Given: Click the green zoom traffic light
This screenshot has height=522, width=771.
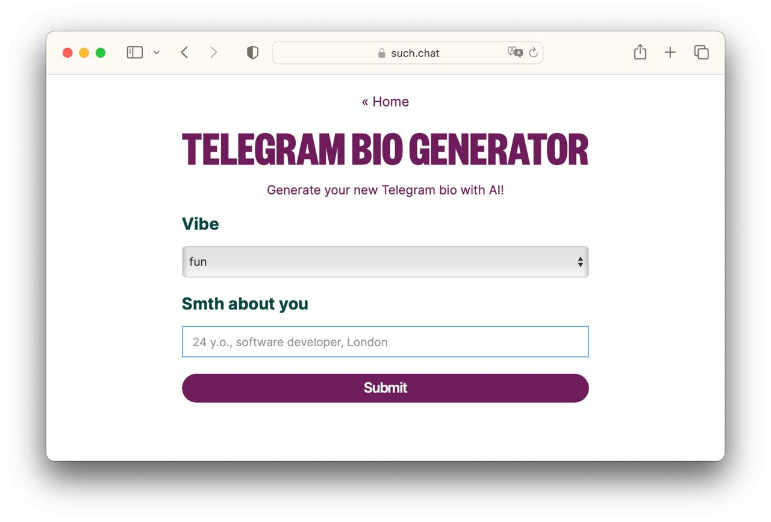Looking at the screenshot, I should coord(101,52).
